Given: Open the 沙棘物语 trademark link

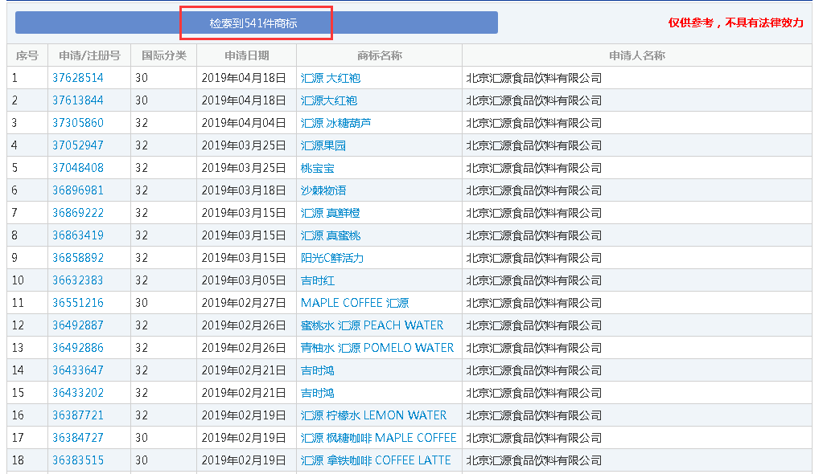Looking at the screenshot, I should pos(323,190).
